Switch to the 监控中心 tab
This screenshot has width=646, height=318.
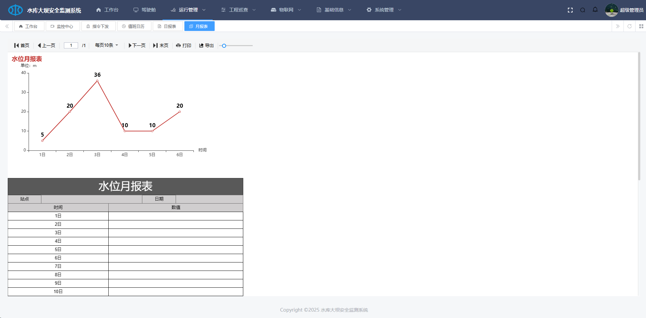coord(63,26)
